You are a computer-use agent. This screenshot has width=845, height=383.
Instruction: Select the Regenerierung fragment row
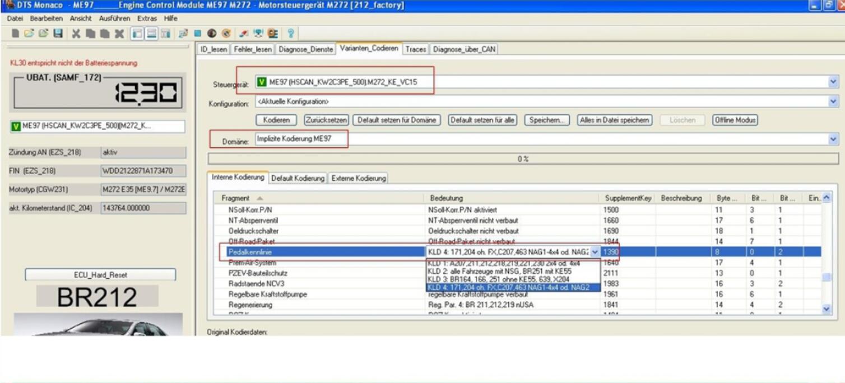518,305
